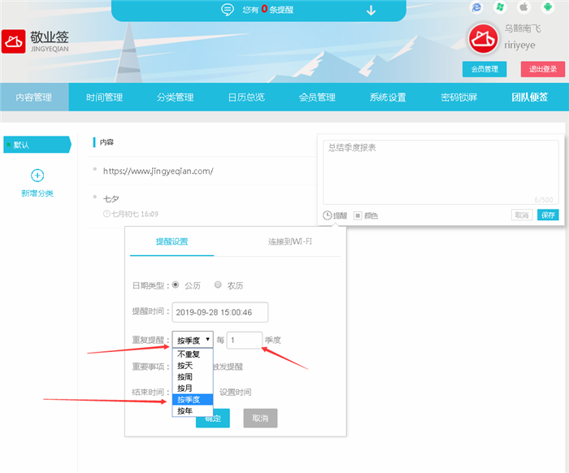569x473 pixels.
Task: Click the blue 会员管理 button under username
Action: point(484,69)
